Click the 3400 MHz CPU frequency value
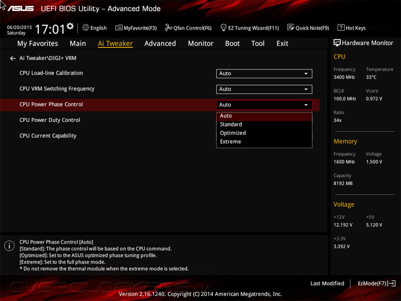401x301 pixels. [x=344, y=77]
